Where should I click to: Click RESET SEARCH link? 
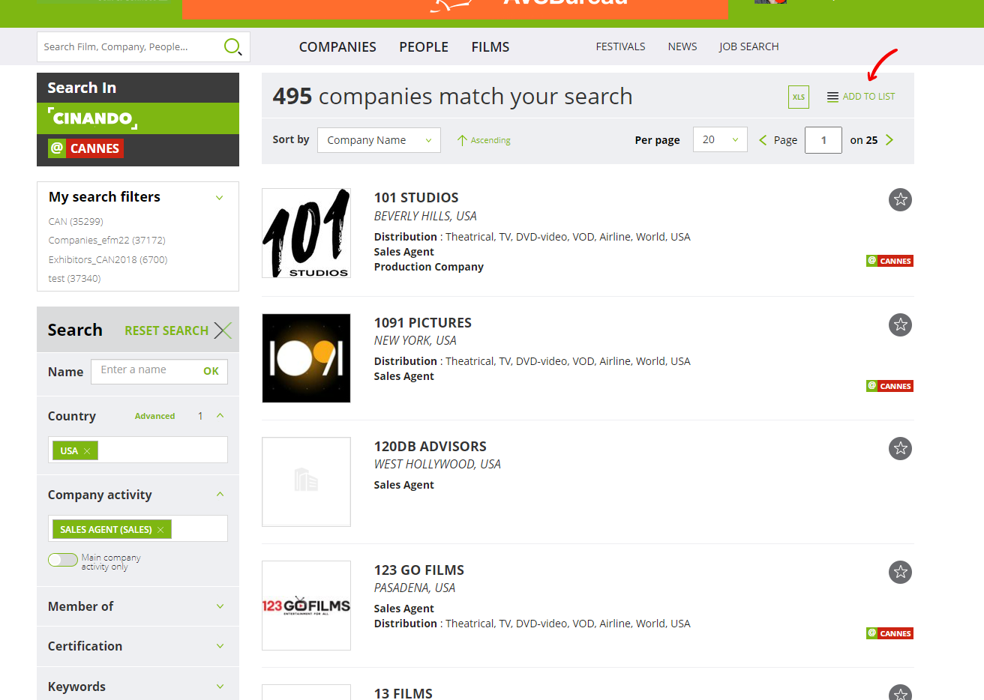pos(166,331)
